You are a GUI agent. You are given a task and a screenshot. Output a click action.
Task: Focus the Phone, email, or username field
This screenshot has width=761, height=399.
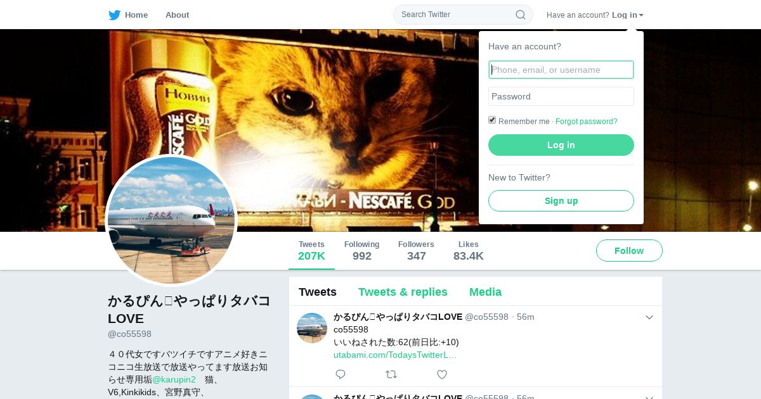click(561, 70)
